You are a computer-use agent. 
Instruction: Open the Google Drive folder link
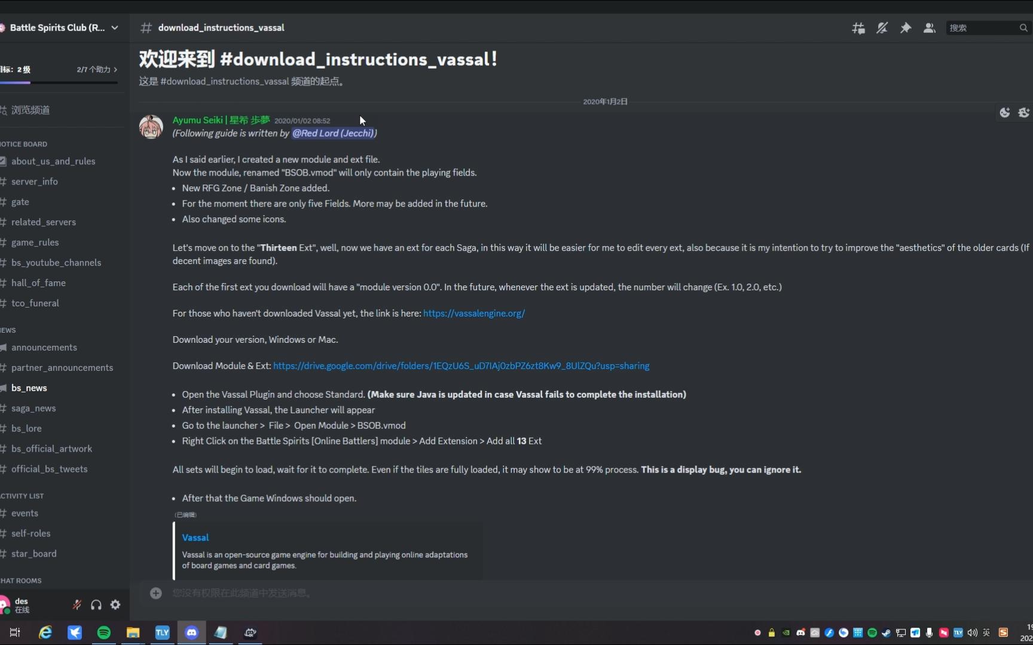(462, 366)
